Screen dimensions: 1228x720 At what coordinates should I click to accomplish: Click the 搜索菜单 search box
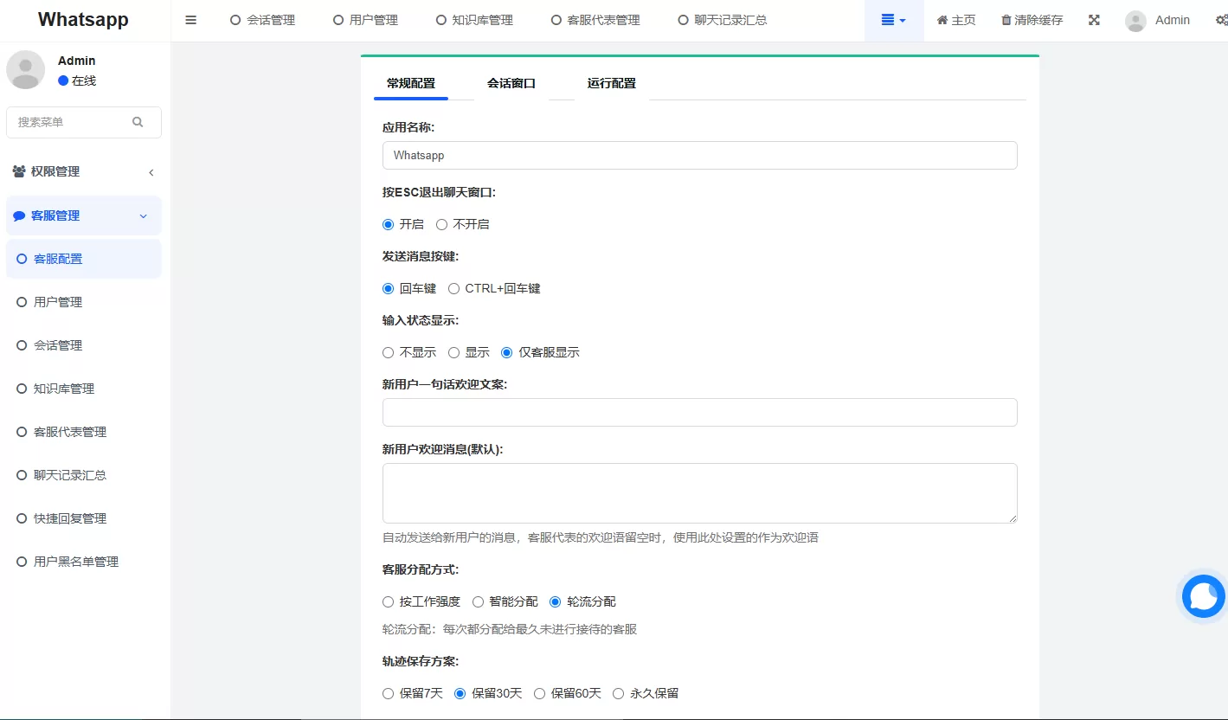pos(84,122)
